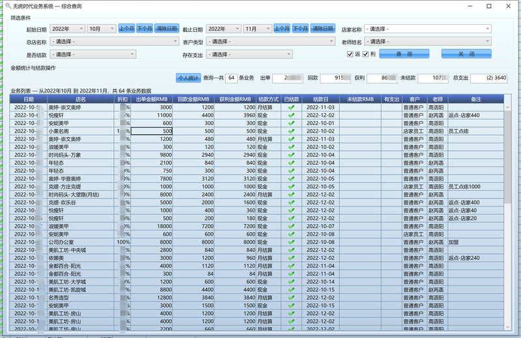Select the 返点-店家240 remark cell
Screen dimensions: 521x338
tap(476, 258)
